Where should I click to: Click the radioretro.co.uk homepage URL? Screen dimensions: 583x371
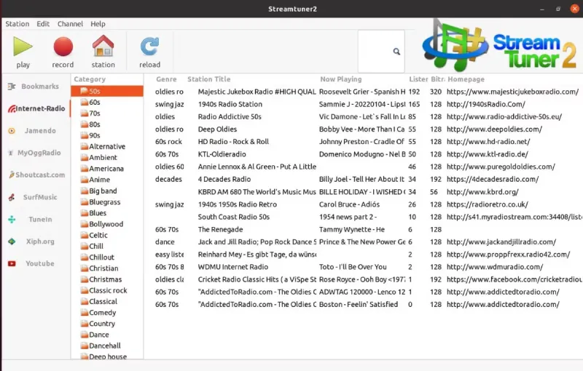(x=487, y=204)
